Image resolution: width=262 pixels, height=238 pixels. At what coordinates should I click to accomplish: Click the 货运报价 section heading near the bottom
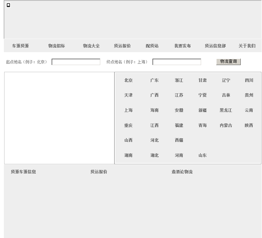pos(99,172)
